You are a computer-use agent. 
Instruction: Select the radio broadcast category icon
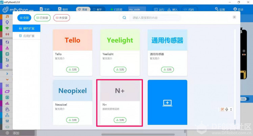tap(7, 34)
